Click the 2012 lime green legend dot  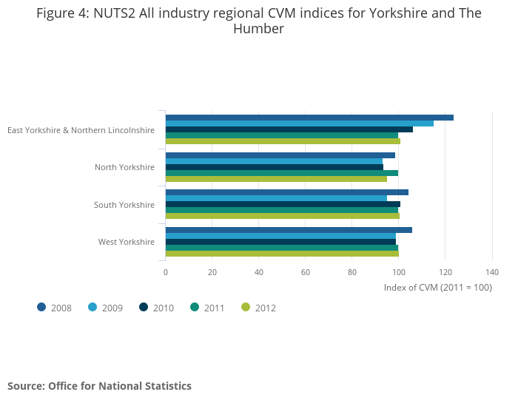tap(246, 307)
